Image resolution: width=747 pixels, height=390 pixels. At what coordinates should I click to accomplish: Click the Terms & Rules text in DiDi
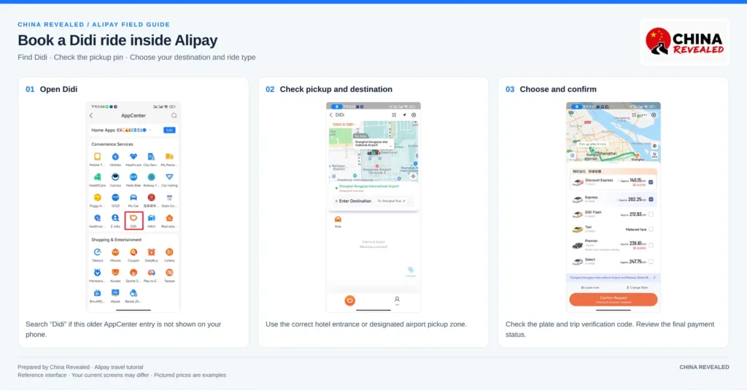click(x=373, y=242)
